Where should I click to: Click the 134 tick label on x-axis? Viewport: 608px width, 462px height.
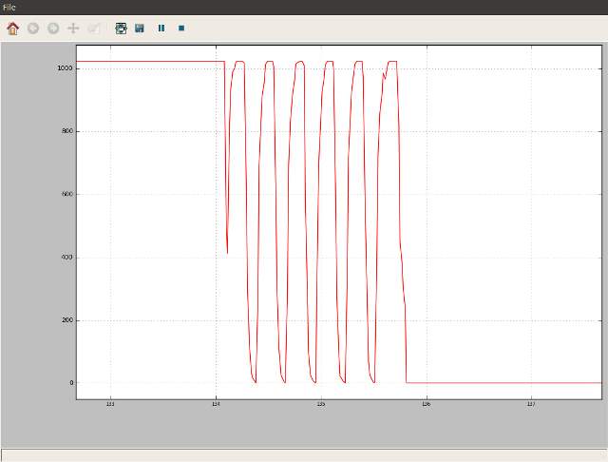pyautogui.click(x=216, y=405)
